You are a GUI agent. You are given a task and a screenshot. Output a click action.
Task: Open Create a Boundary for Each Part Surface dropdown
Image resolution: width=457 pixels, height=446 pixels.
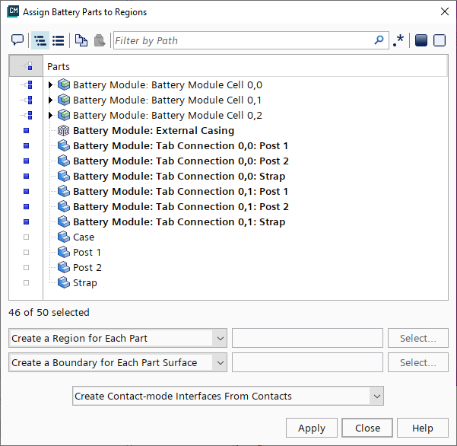(118, 362)
